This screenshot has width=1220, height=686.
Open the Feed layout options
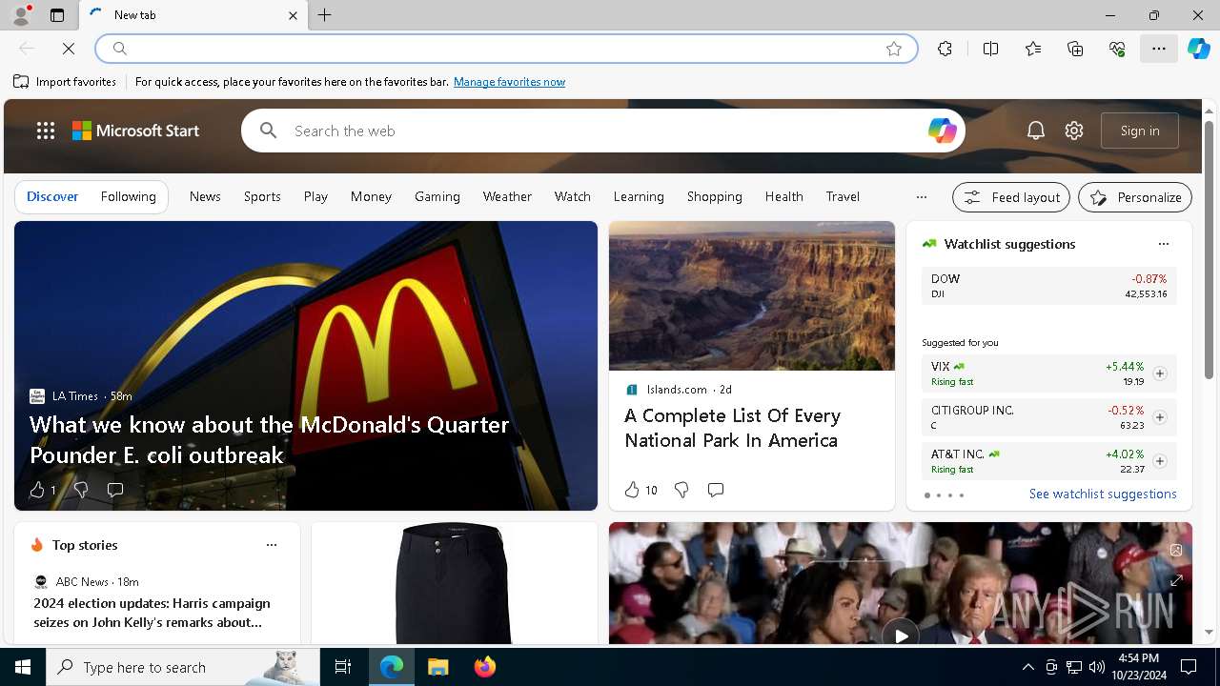click(1011, 197)
